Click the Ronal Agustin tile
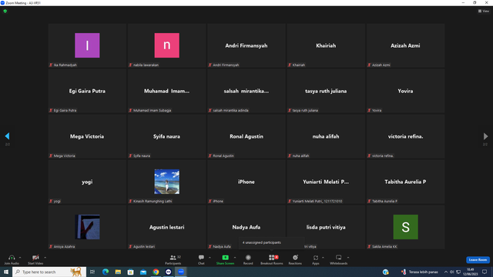 click(x=246, y=136)
